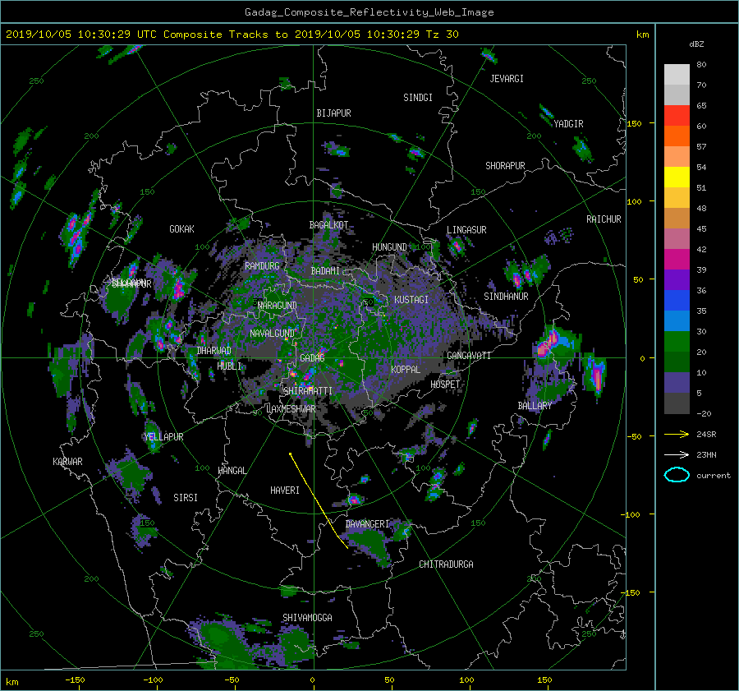Click the BAGALKOT city label

coord(328,225)
